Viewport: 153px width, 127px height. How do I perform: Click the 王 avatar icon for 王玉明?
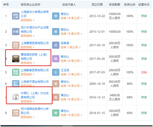pos(56,72)
